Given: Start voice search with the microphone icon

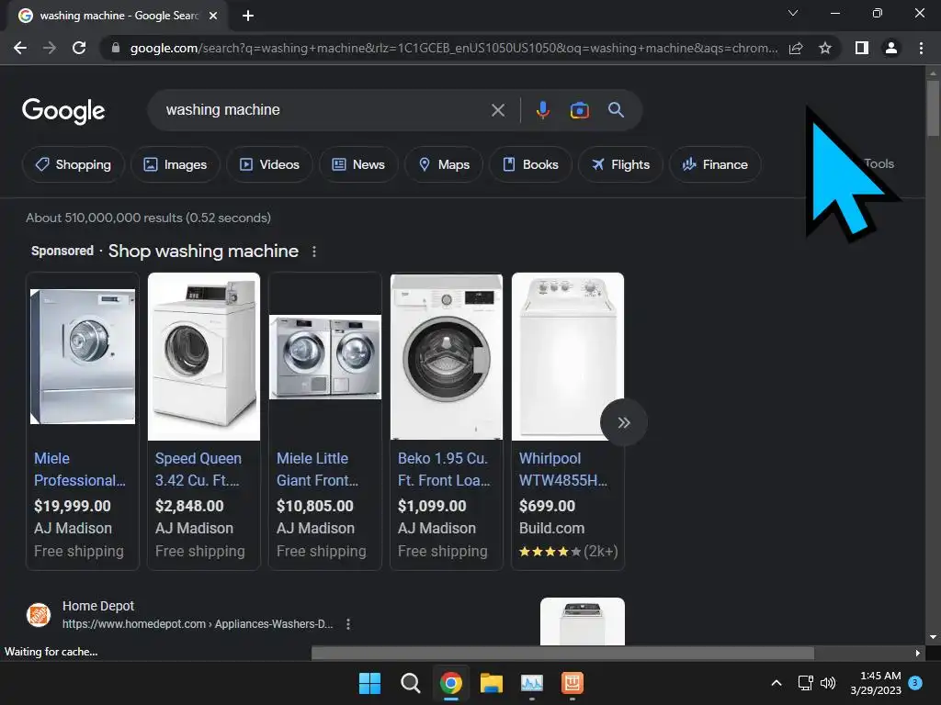Looking at the screenshot, I should [543, 110].
